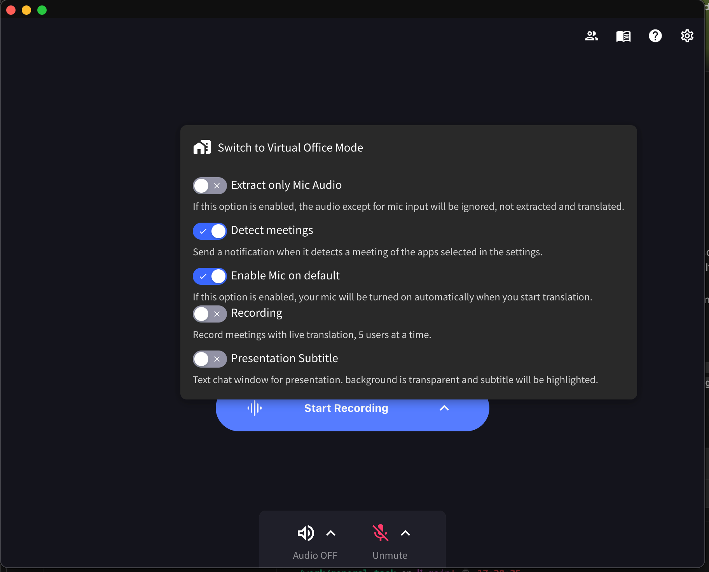
Task: Enable the Presentation Subtitle toggle
Action: point(210,359)
